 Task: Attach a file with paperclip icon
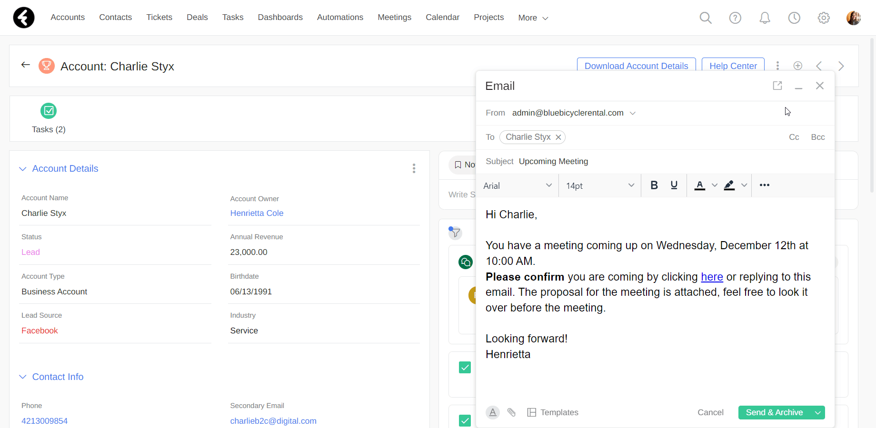point(511,412)
